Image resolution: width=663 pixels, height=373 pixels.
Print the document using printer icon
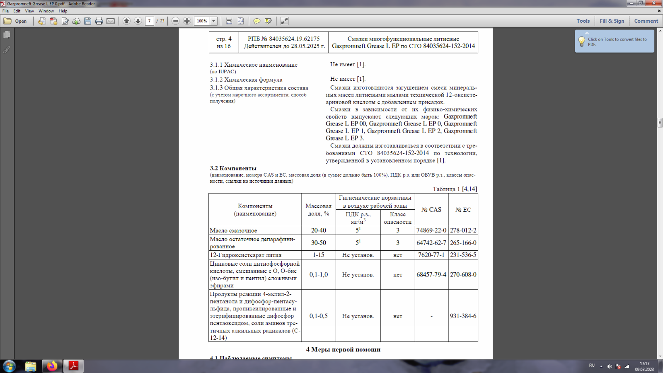pos(99,21)
